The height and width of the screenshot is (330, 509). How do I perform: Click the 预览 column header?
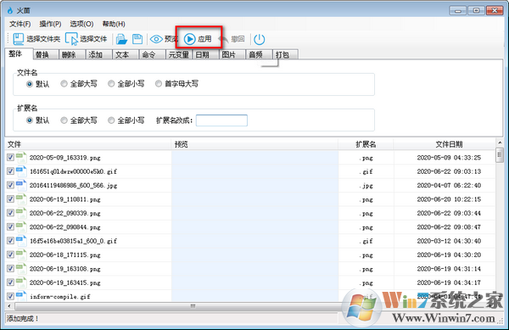pos(255,144)
